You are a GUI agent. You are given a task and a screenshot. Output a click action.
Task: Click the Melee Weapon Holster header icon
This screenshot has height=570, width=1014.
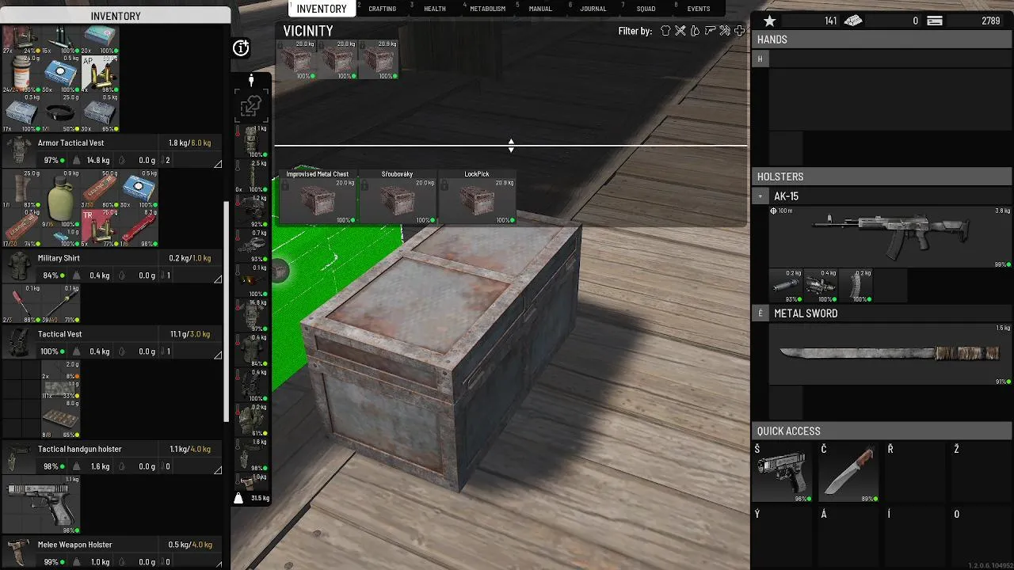click(18, 553)
